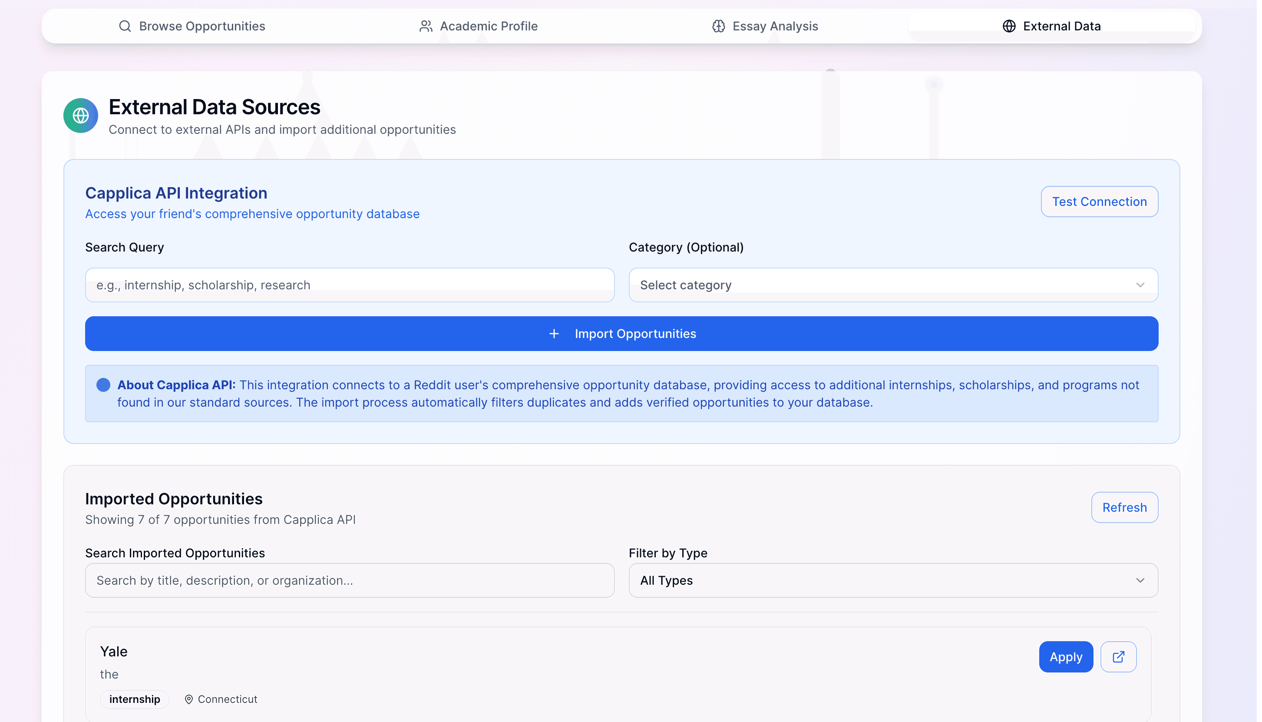The height and width of the screenshot is (722, 1262).
Task: Click the magnifier icon in Browse Opportunities
Action: pyautogui.click(x=126, y=26)
